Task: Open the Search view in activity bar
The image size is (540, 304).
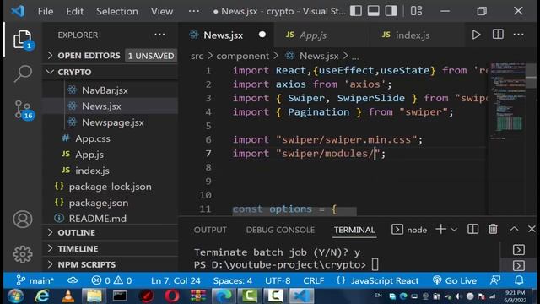Action: point(23,73)
